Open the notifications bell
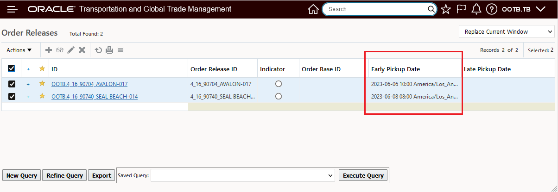Image resolution: width=558 pixels, height=192 pixels. pos(476,9)
